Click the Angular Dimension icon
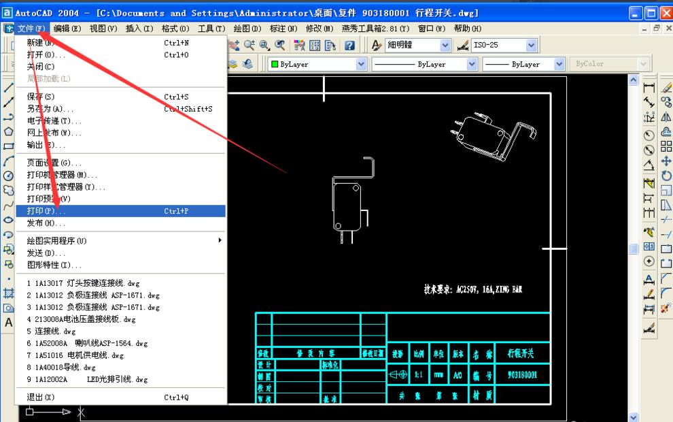The image size is (673, 422). [649, 165]
